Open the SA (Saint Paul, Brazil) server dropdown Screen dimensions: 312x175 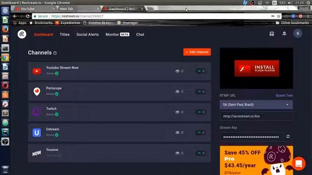tap(256, 105)
